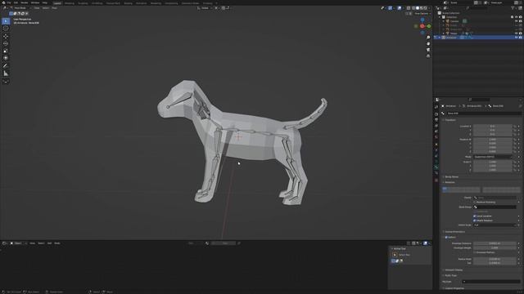Click the Radius Head value field

[495, 259]
